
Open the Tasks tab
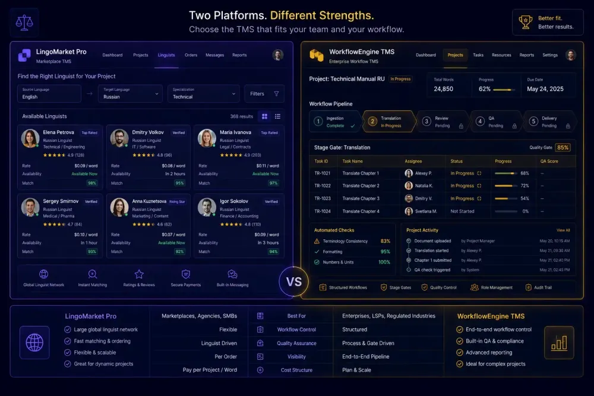pyautogui.click(x=478, y=55)
